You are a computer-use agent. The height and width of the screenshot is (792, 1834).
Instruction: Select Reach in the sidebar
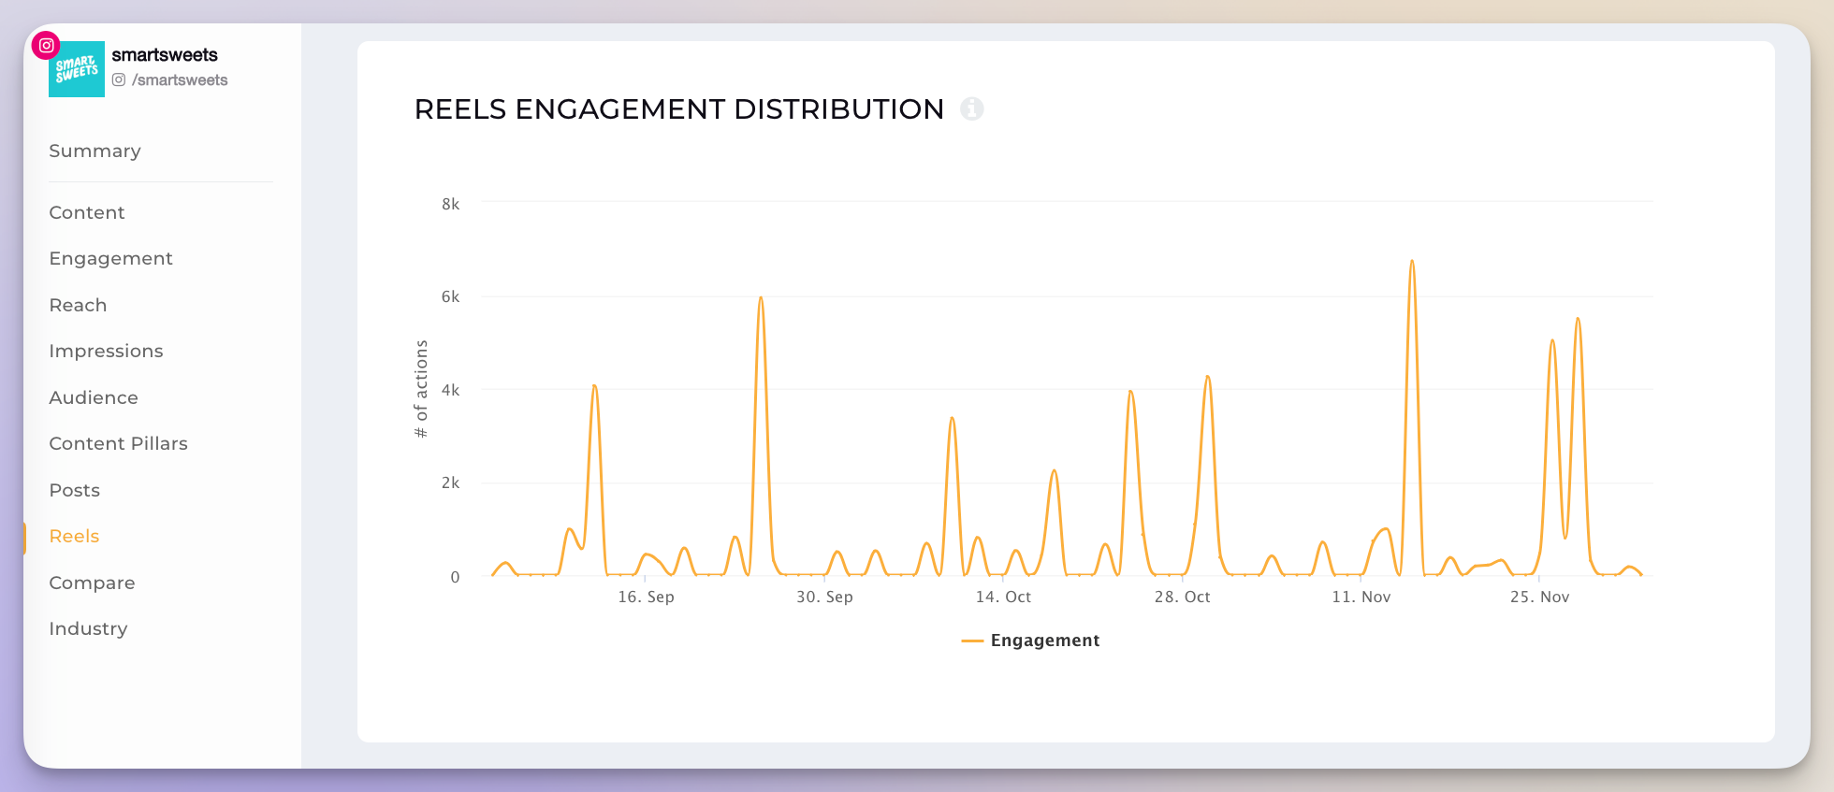(78, 305)
